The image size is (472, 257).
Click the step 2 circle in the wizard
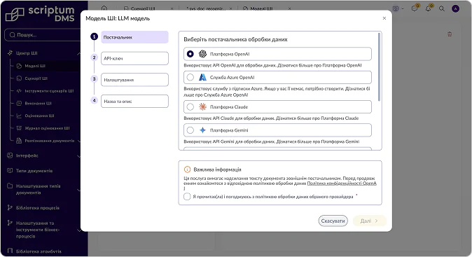click(x=95, y=57)
